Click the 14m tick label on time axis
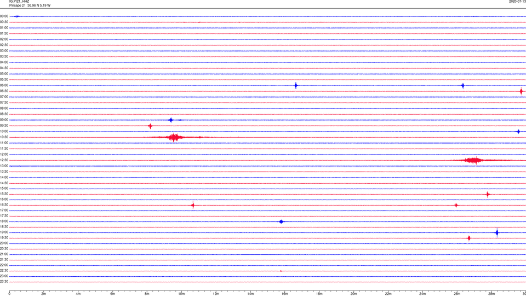 click(x=250, y=294)
